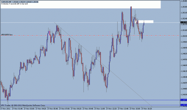Click the MetaQuotes Software Corp. copyright text
Viewport: 187px width, 110px height.
23,105
